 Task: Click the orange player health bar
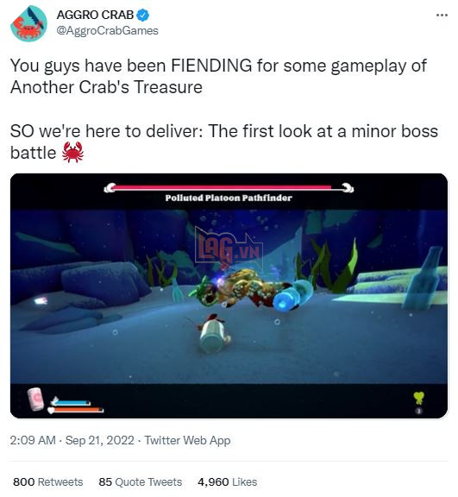[76, 411]
